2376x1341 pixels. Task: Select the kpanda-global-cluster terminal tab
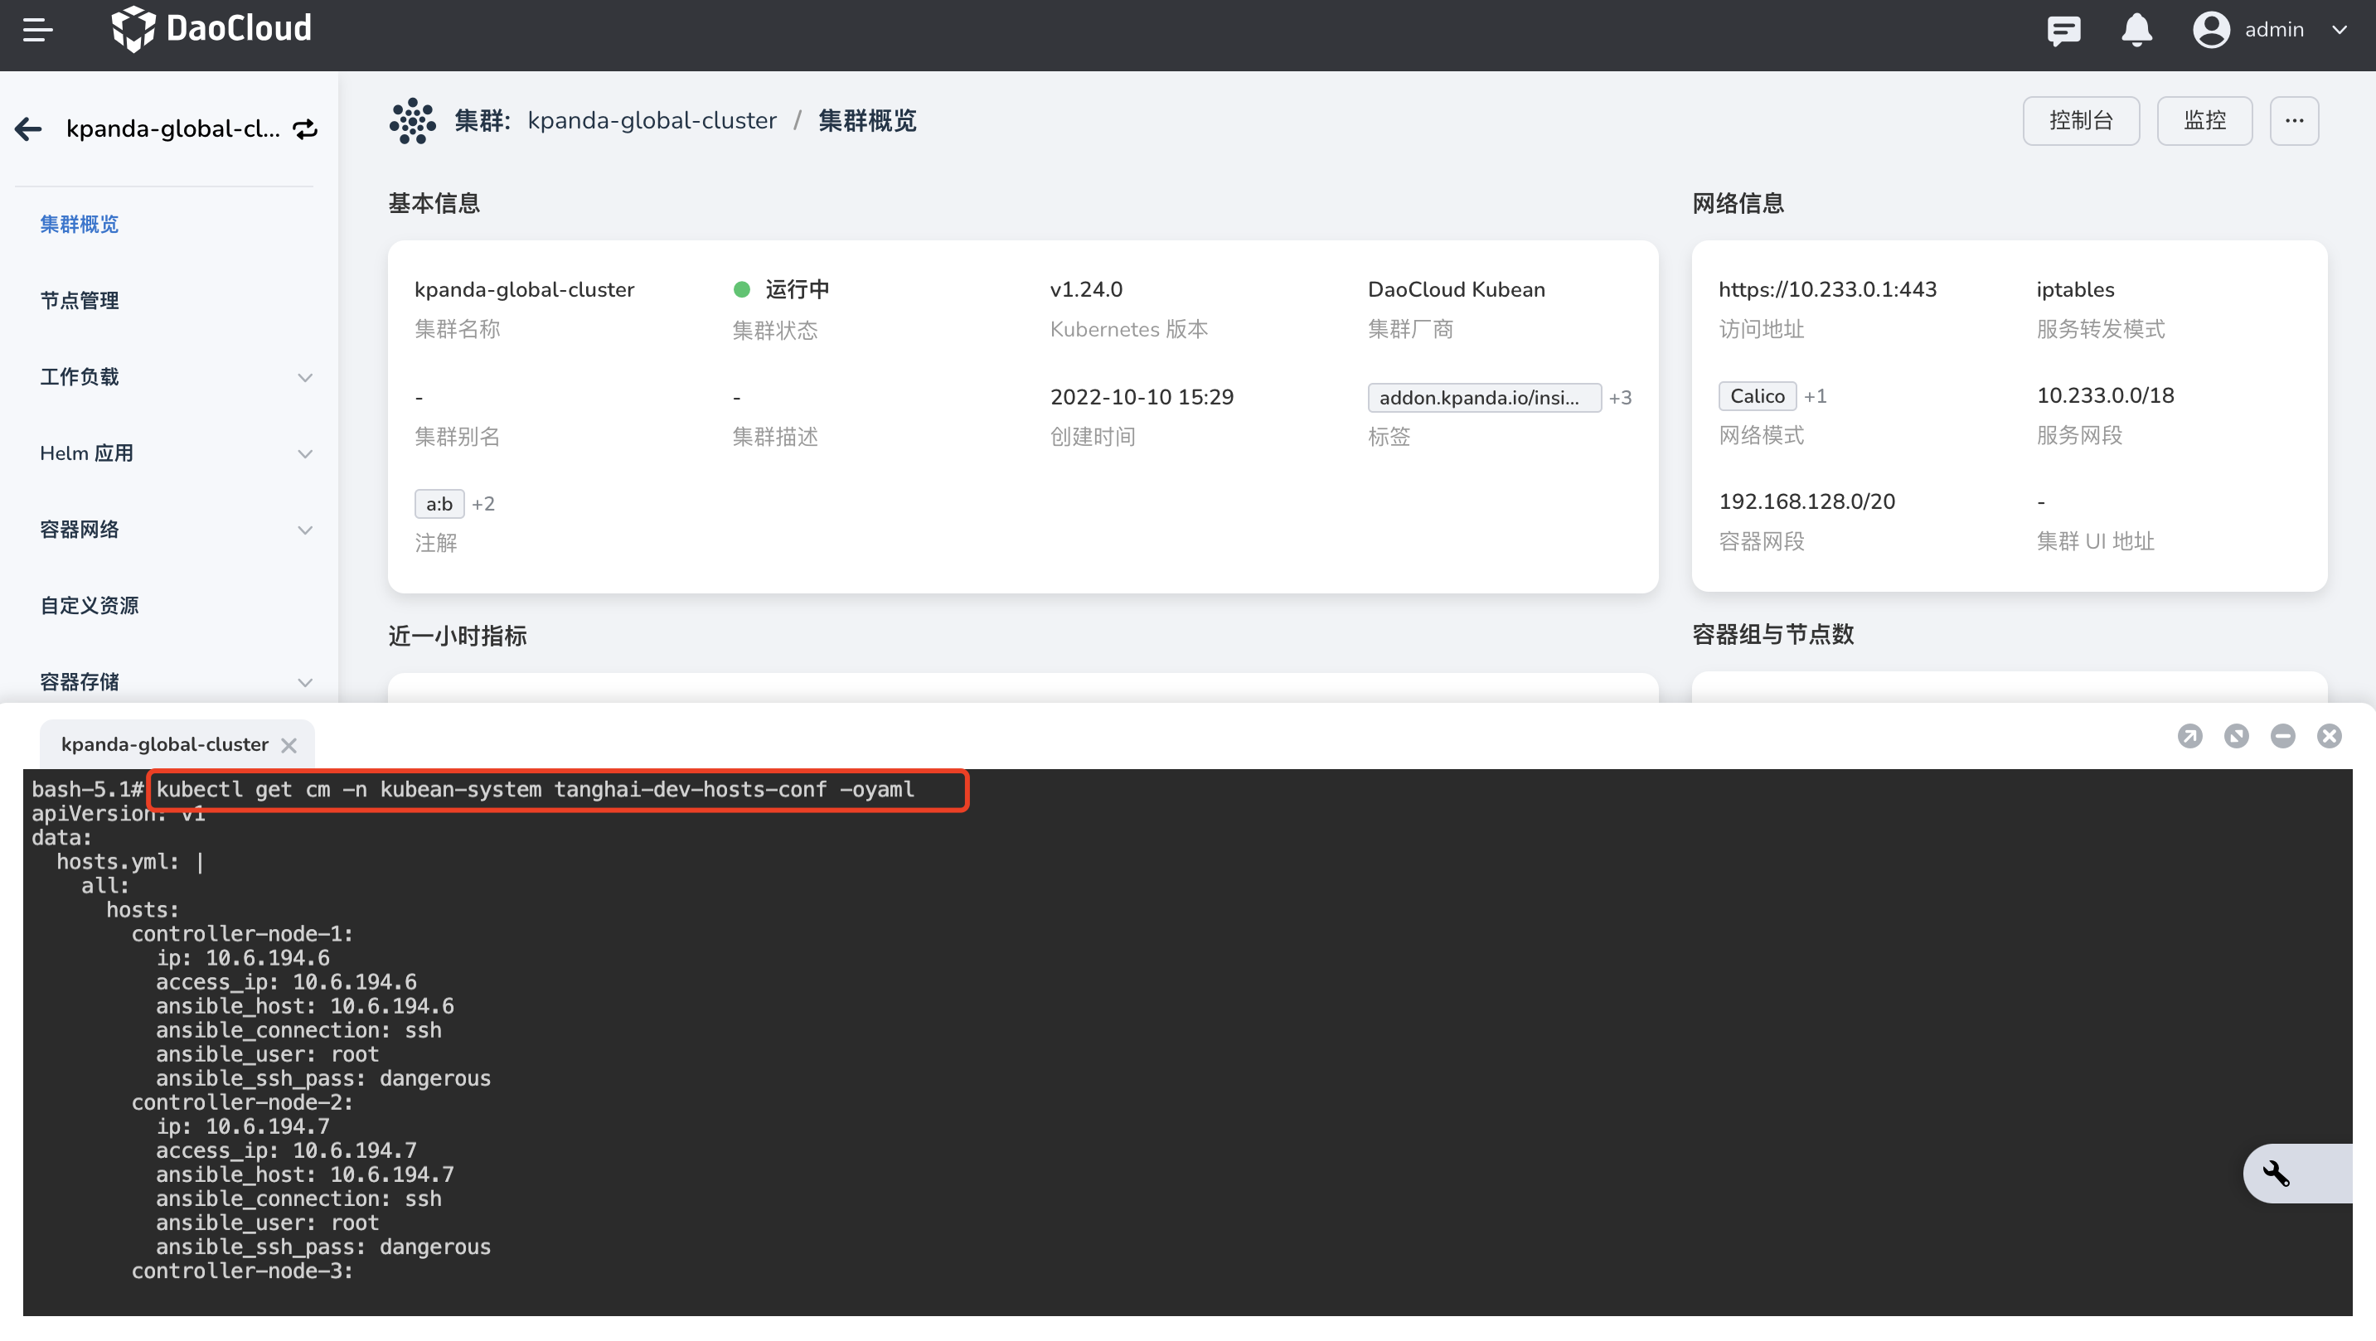[x=165, y=744]
